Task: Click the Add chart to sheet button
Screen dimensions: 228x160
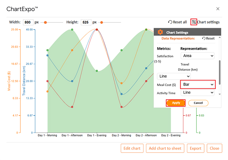Action: 165,148
